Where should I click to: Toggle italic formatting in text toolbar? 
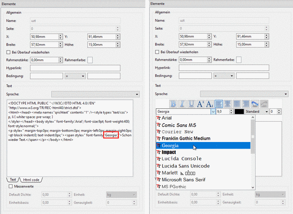click(182, 104)
